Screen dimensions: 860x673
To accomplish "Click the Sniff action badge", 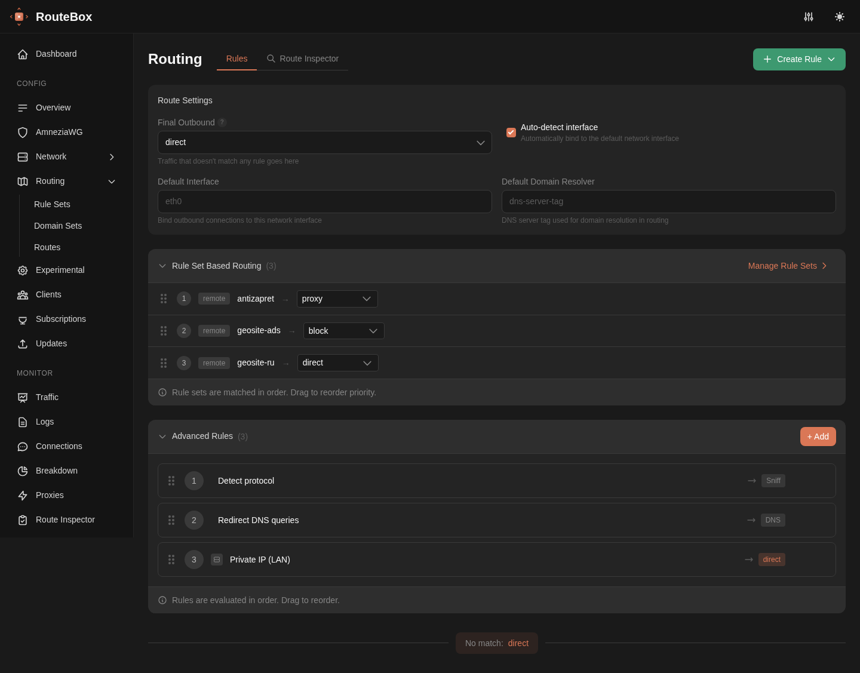I will pyautogui.click(x=773, y=481).
